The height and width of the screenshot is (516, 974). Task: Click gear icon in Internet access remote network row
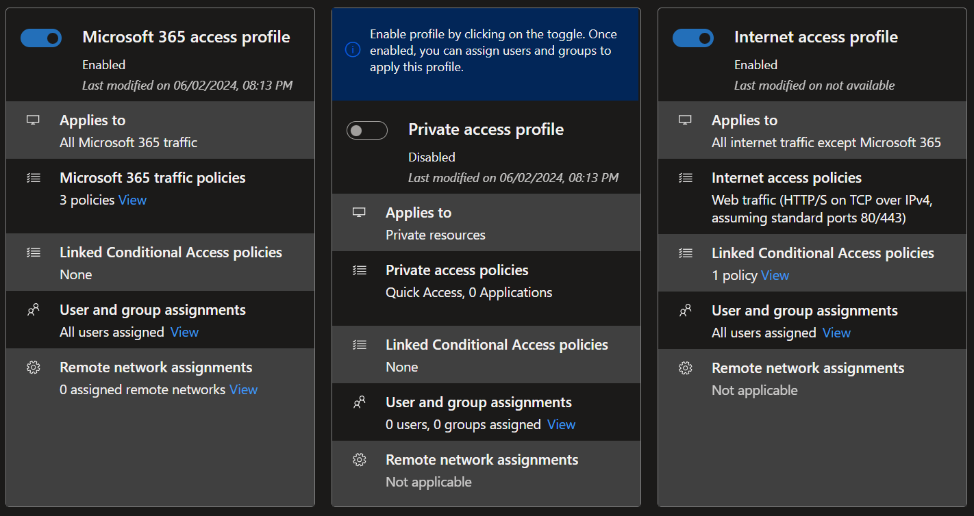click(685, 368)
